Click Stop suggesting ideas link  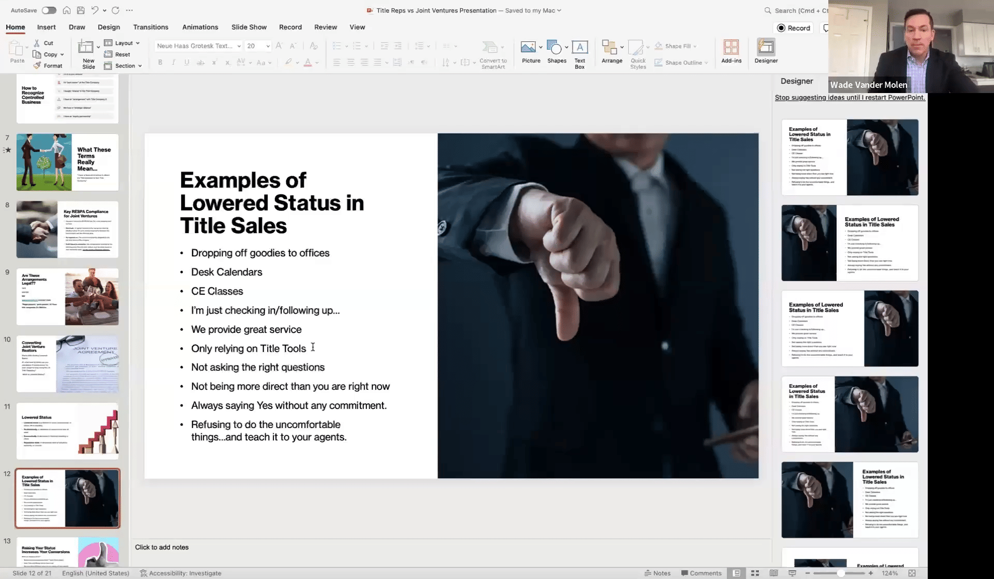[x=850, y=97]
